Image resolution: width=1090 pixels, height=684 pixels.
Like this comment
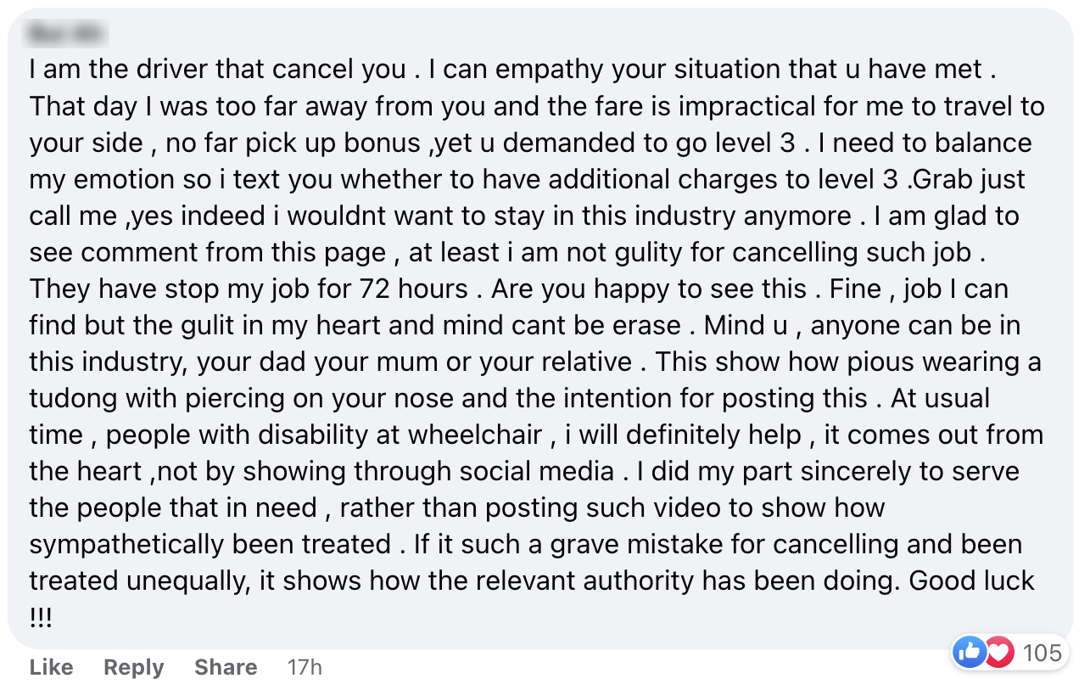(51, 667)
